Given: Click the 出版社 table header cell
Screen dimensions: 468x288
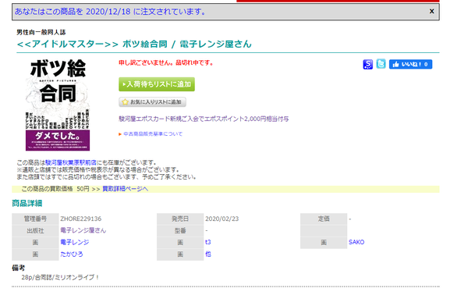Looking at the screenshot, I should (x=35, y=231).
